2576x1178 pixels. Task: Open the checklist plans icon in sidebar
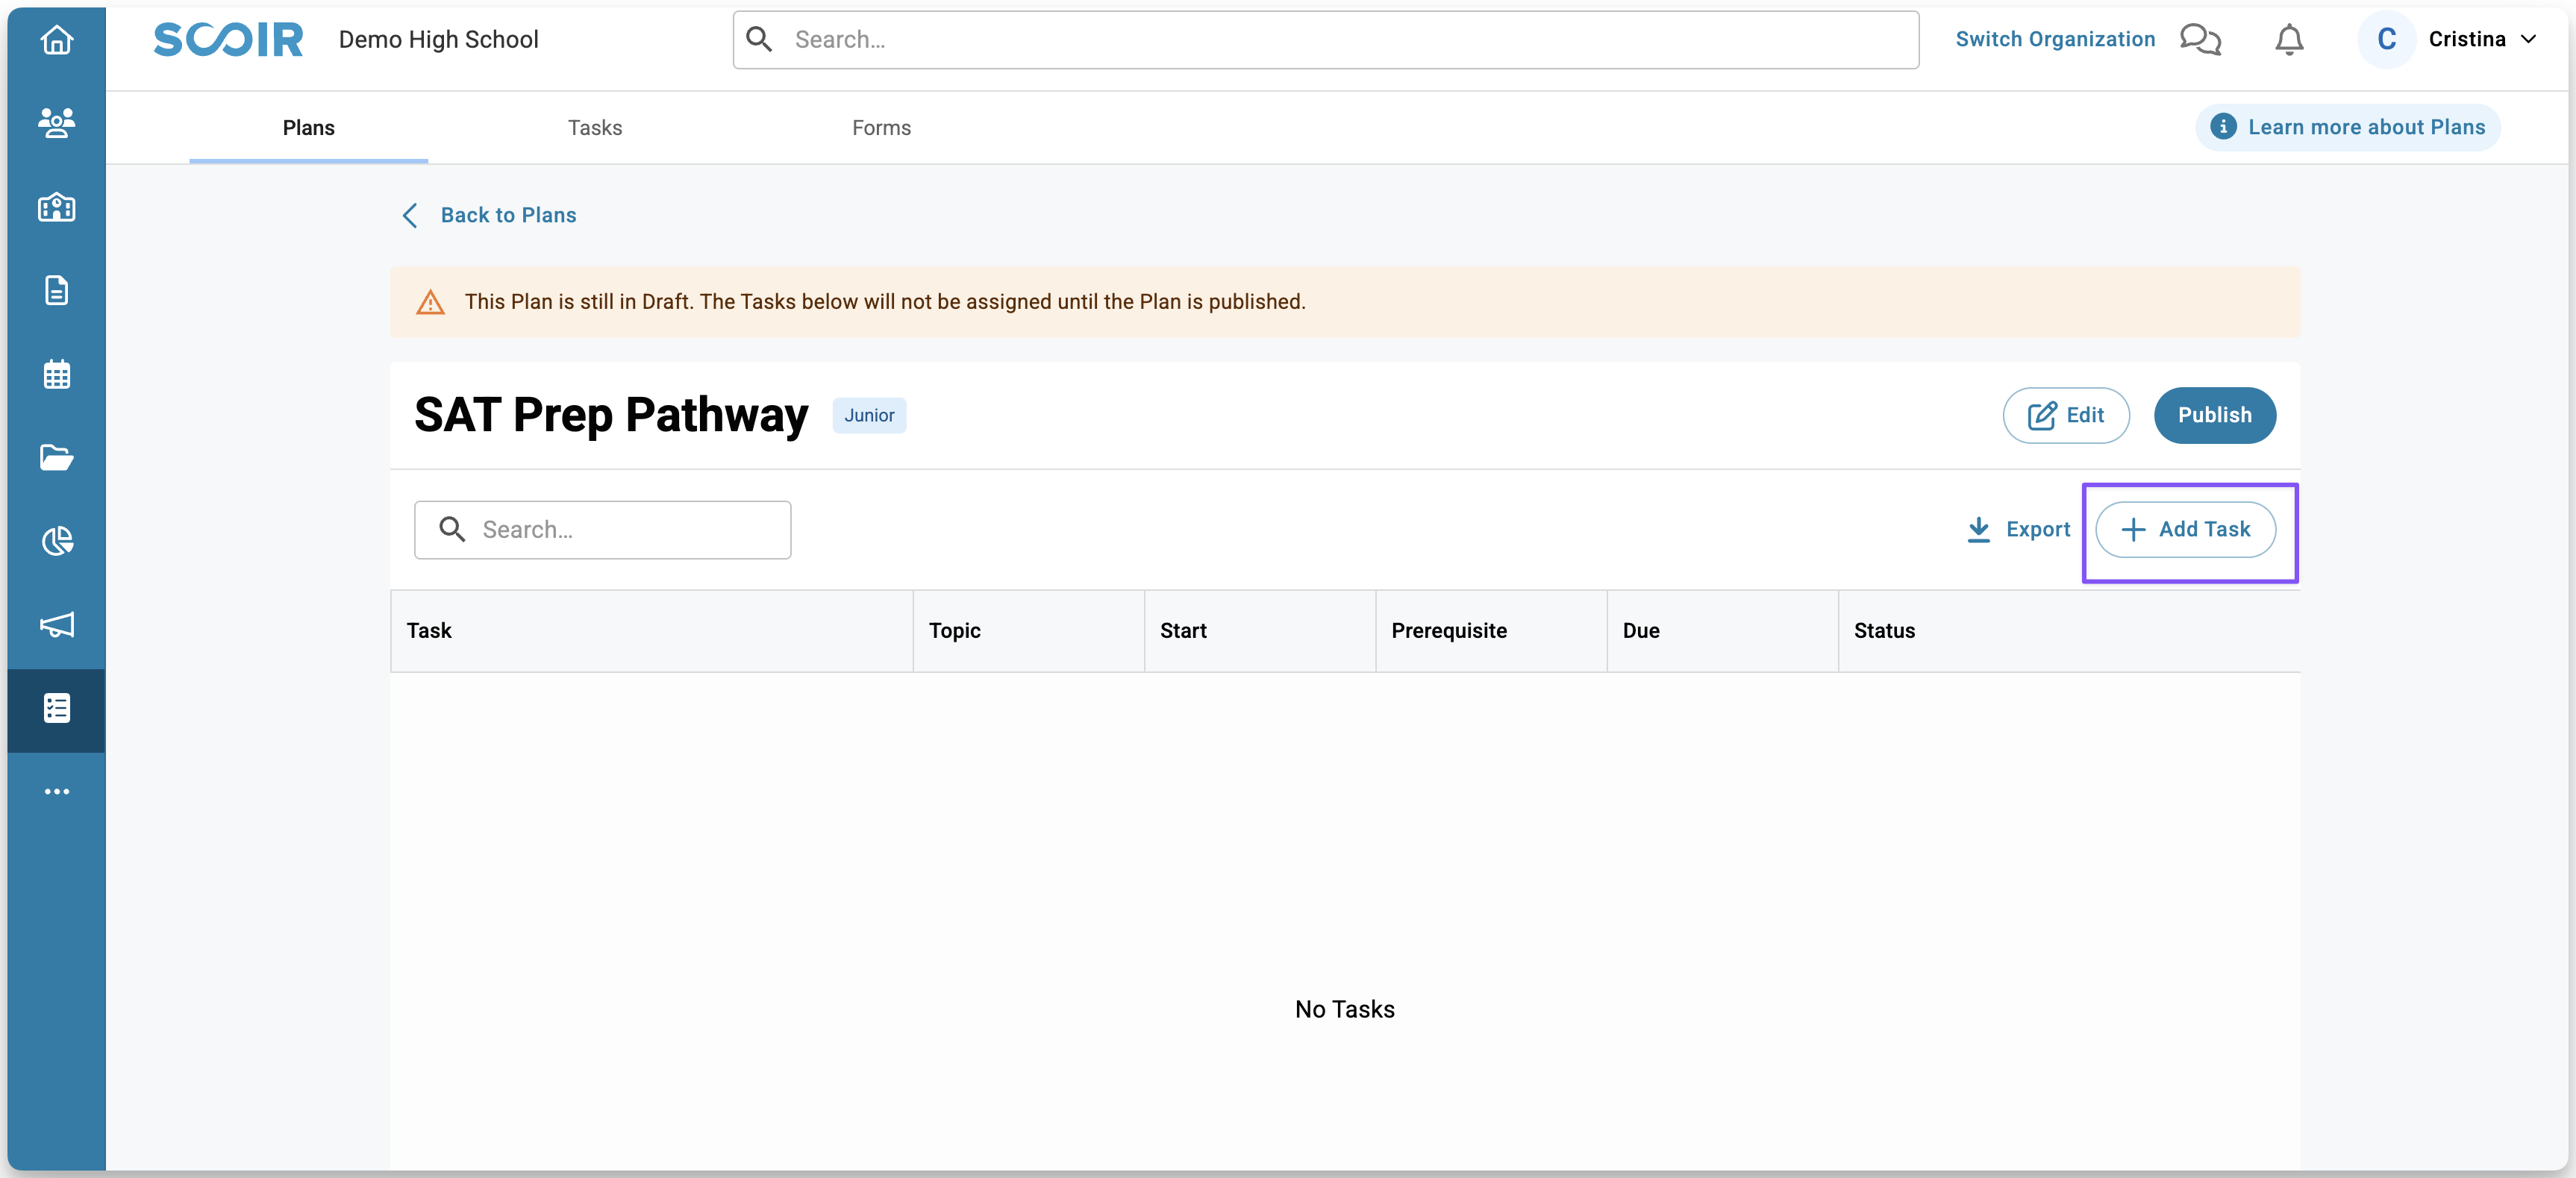tap(56, 708)
